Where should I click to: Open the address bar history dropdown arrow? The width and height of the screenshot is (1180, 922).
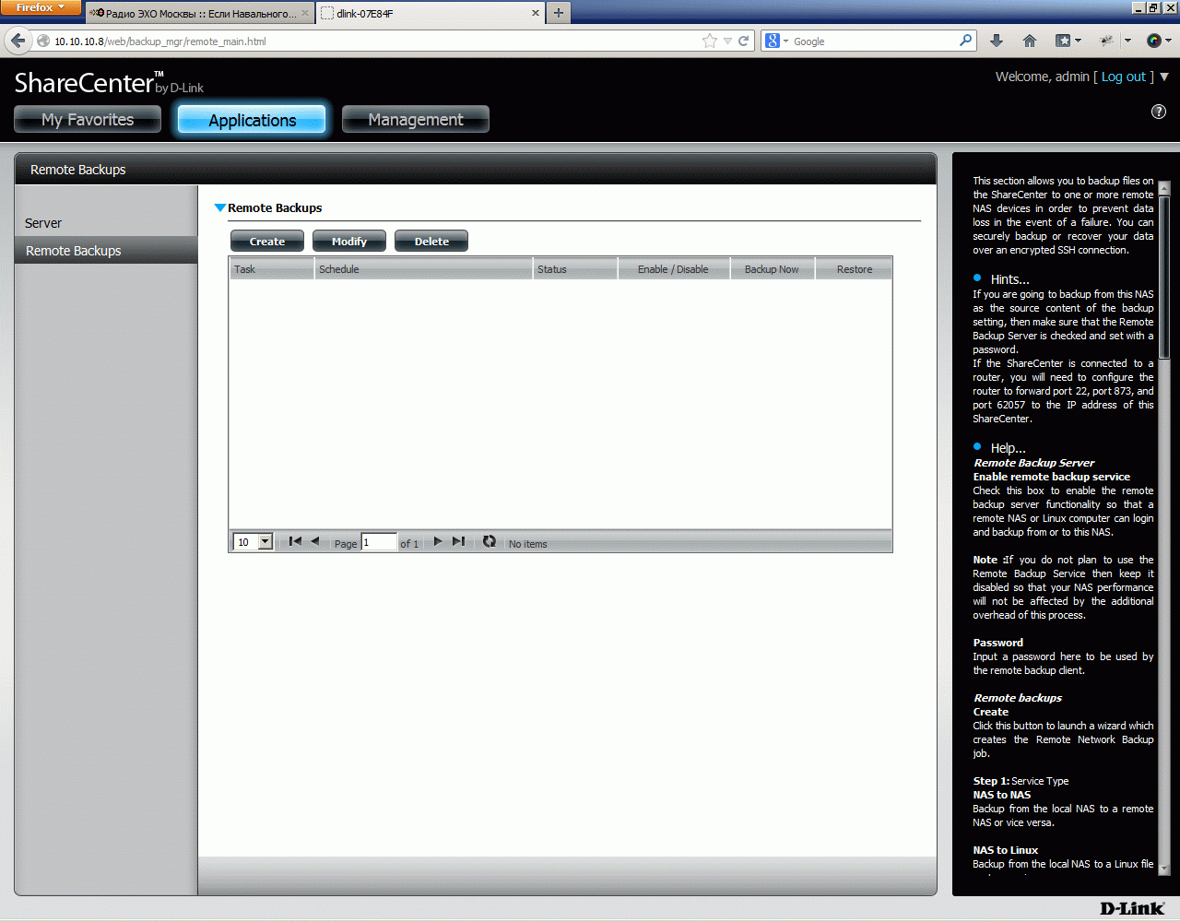click(727, 41)
